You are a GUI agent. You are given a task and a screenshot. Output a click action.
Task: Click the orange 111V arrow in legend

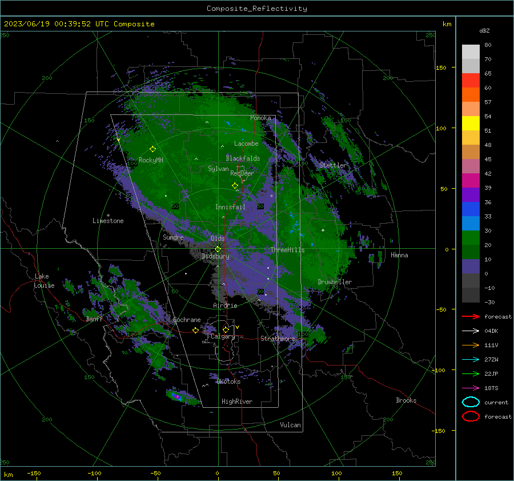pos(471,345)
